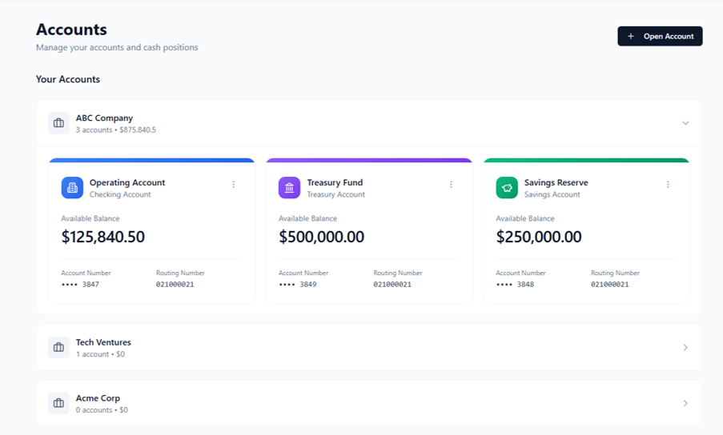Click the Tech Ventures briefcase icon
The image size is (723, 435).
pos(58,348)
